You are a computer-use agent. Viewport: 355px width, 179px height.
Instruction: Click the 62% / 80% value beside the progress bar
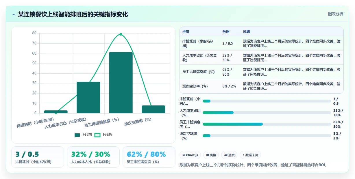tap(338, 124)
